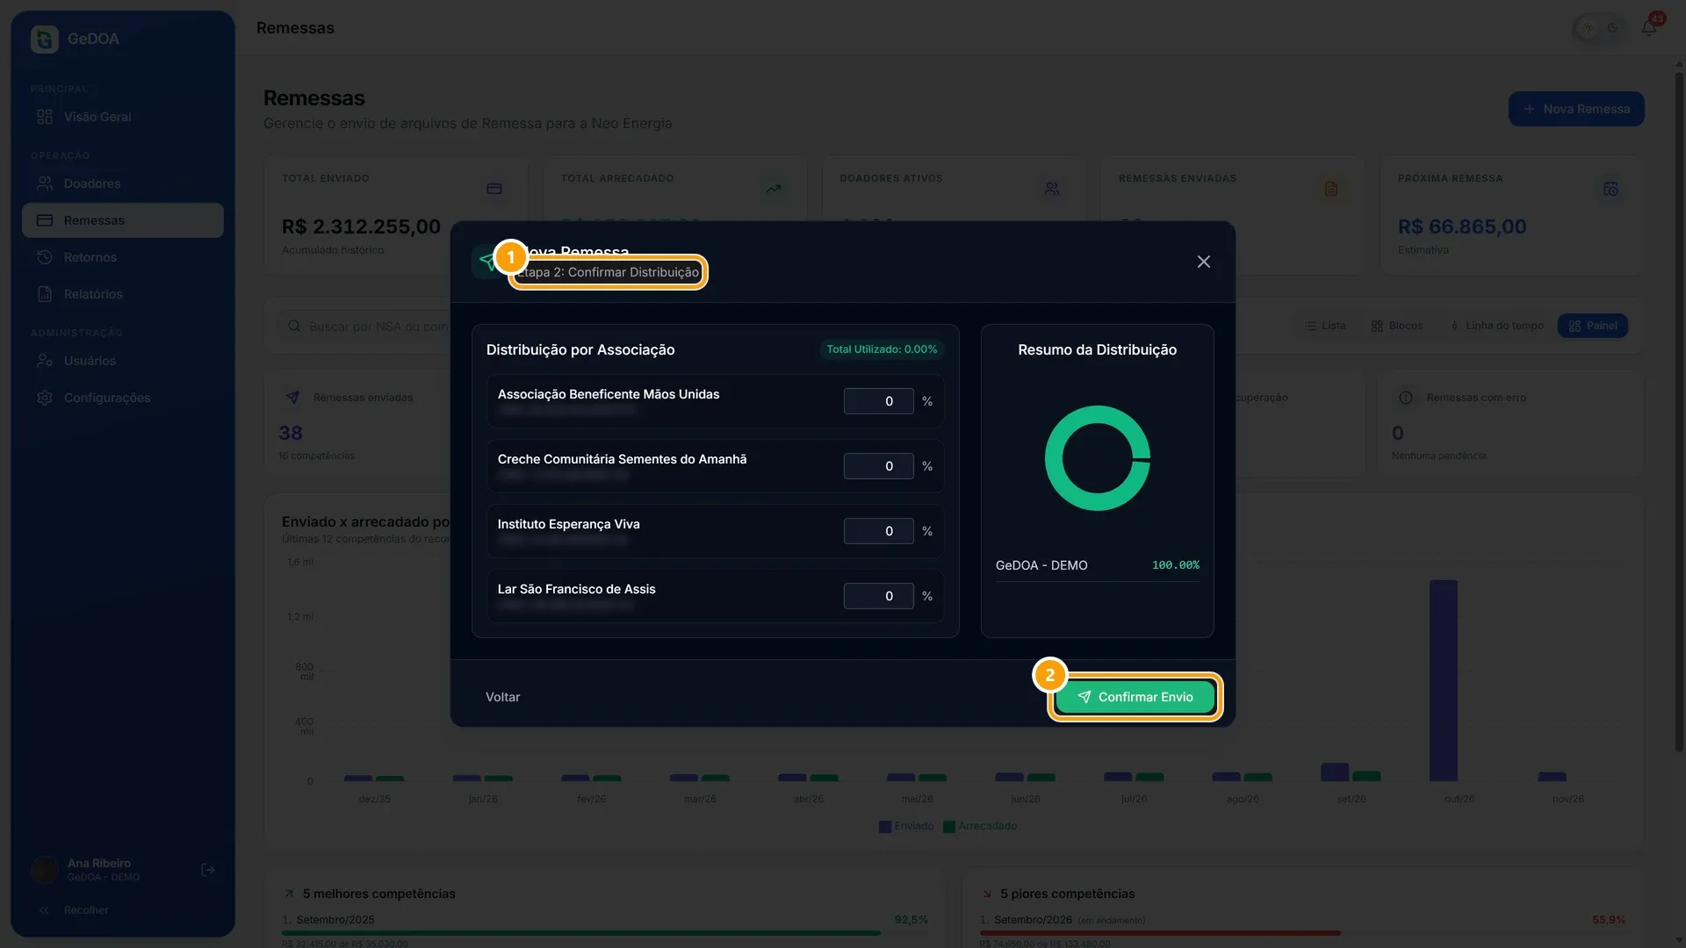The width and height of the screenshot is (1686, 948).
Task: Click the Doadores Ativos people icon
Action: pos(1052,189)
